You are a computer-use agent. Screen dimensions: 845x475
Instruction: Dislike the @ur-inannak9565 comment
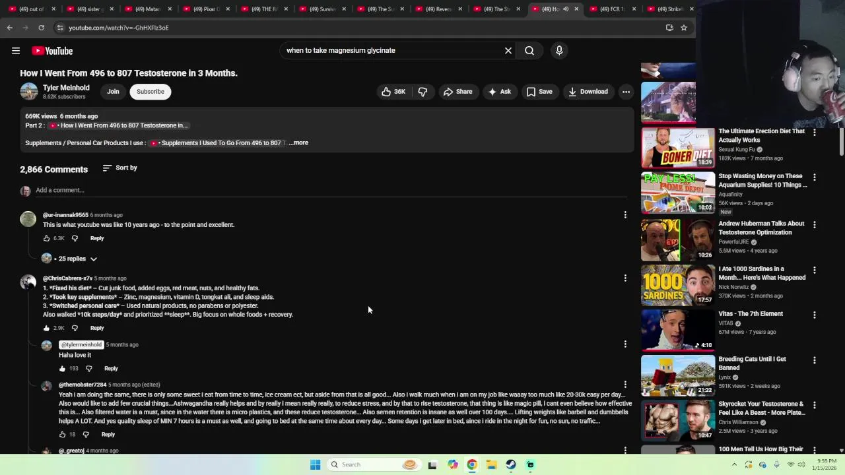click(x=75, y=238)
